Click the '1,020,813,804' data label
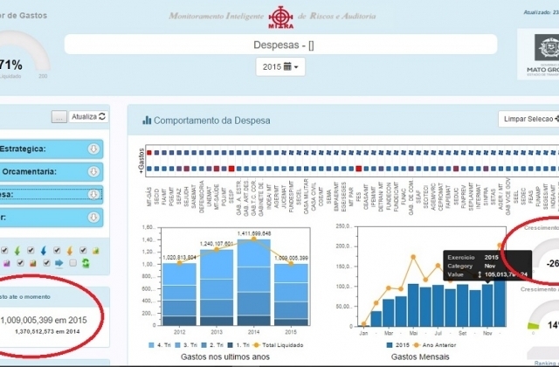The image size is (559, 367). tap(179, 258)
